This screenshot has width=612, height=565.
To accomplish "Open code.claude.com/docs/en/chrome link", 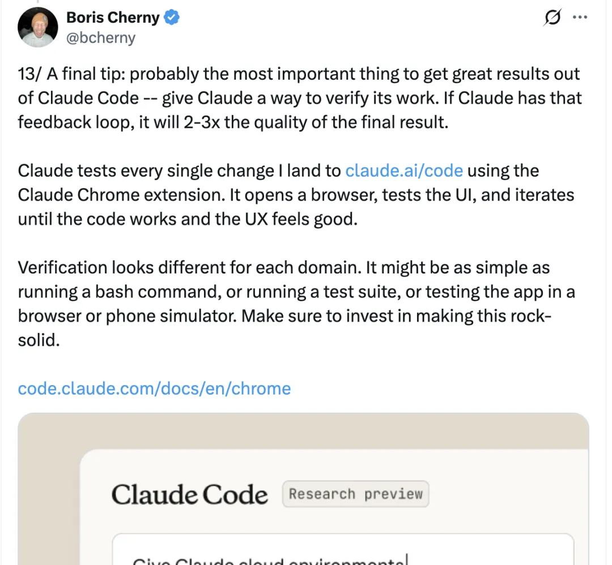I will pyautogui.click(x=155, y=388).
